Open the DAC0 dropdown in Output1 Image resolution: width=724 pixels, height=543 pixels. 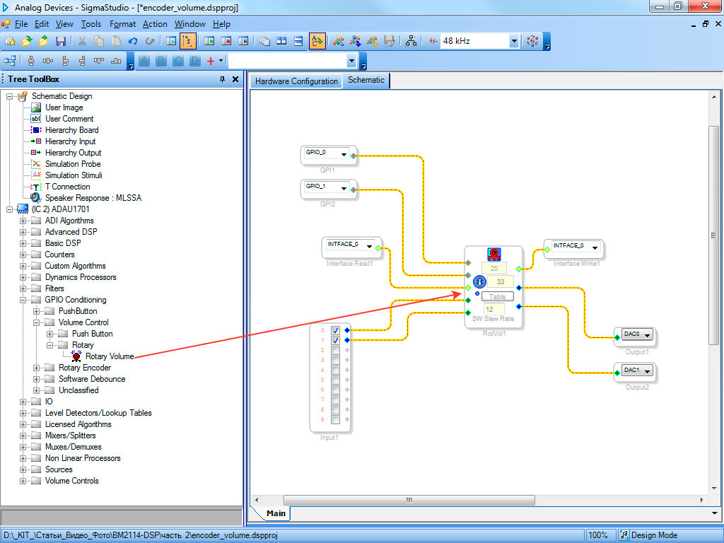pos(647,334)
